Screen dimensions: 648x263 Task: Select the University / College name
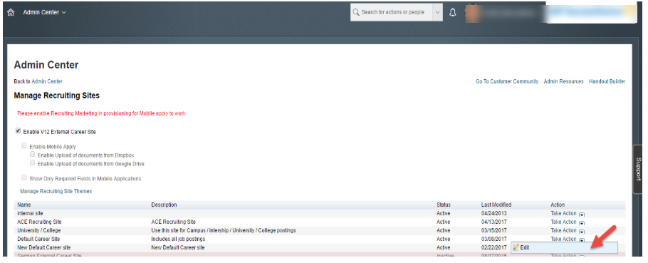39,230
